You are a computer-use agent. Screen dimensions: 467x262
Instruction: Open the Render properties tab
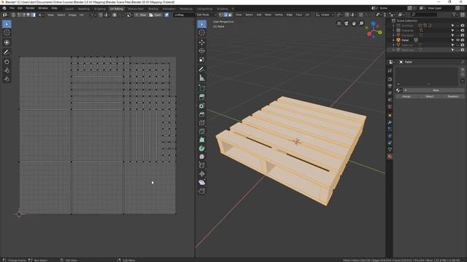click(390, 79)
